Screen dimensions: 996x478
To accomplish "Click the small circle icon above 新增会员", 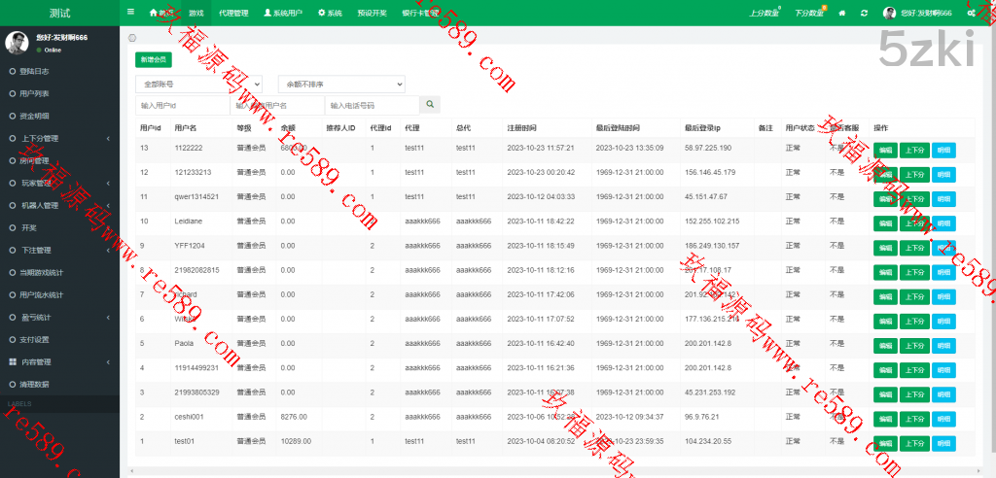I will pos(132,37).
